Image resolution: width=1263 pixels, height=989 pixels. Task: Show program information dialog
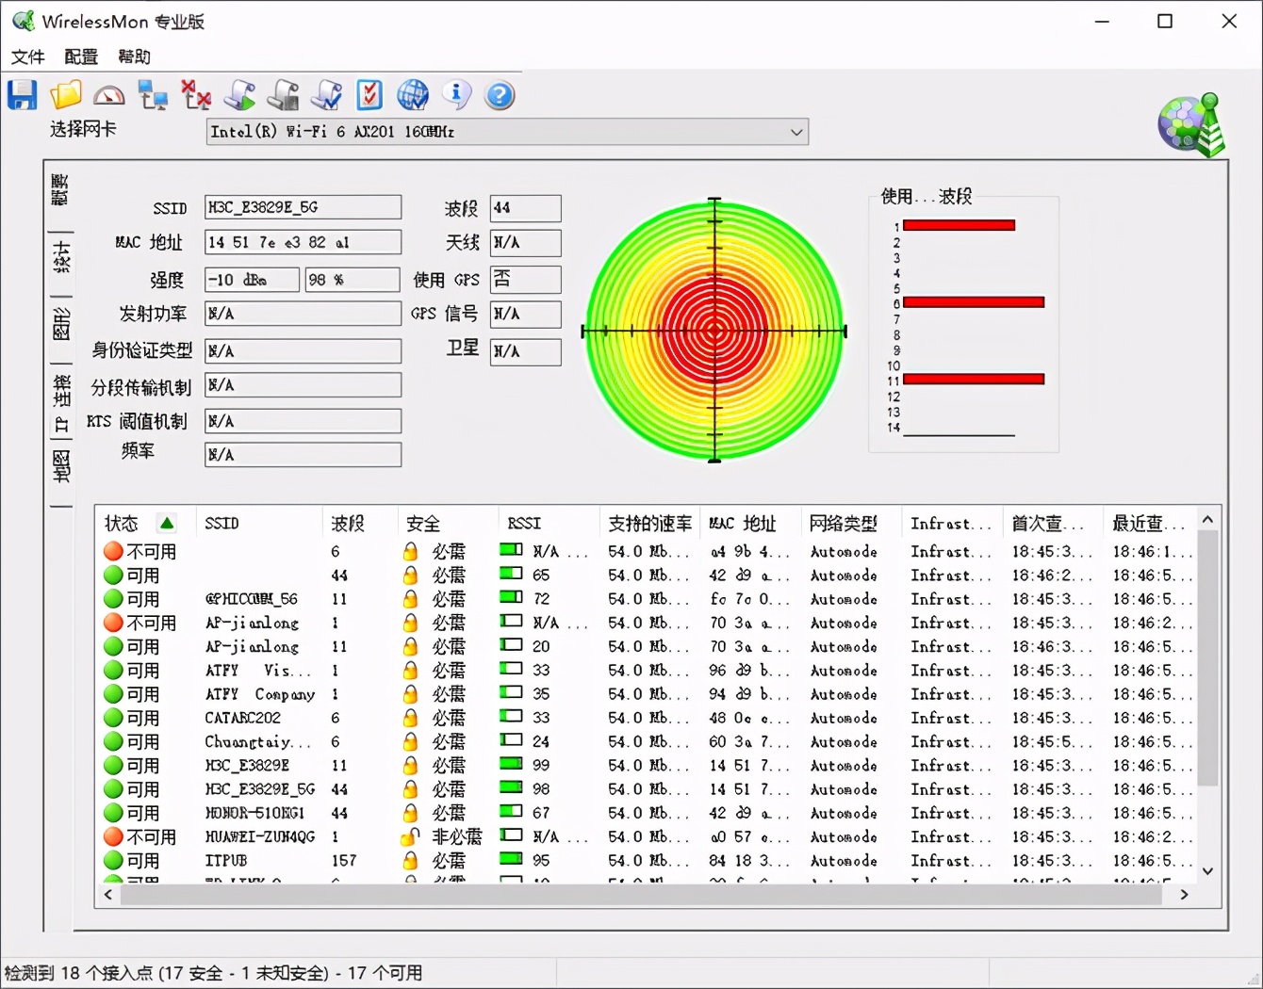point(455,94)
